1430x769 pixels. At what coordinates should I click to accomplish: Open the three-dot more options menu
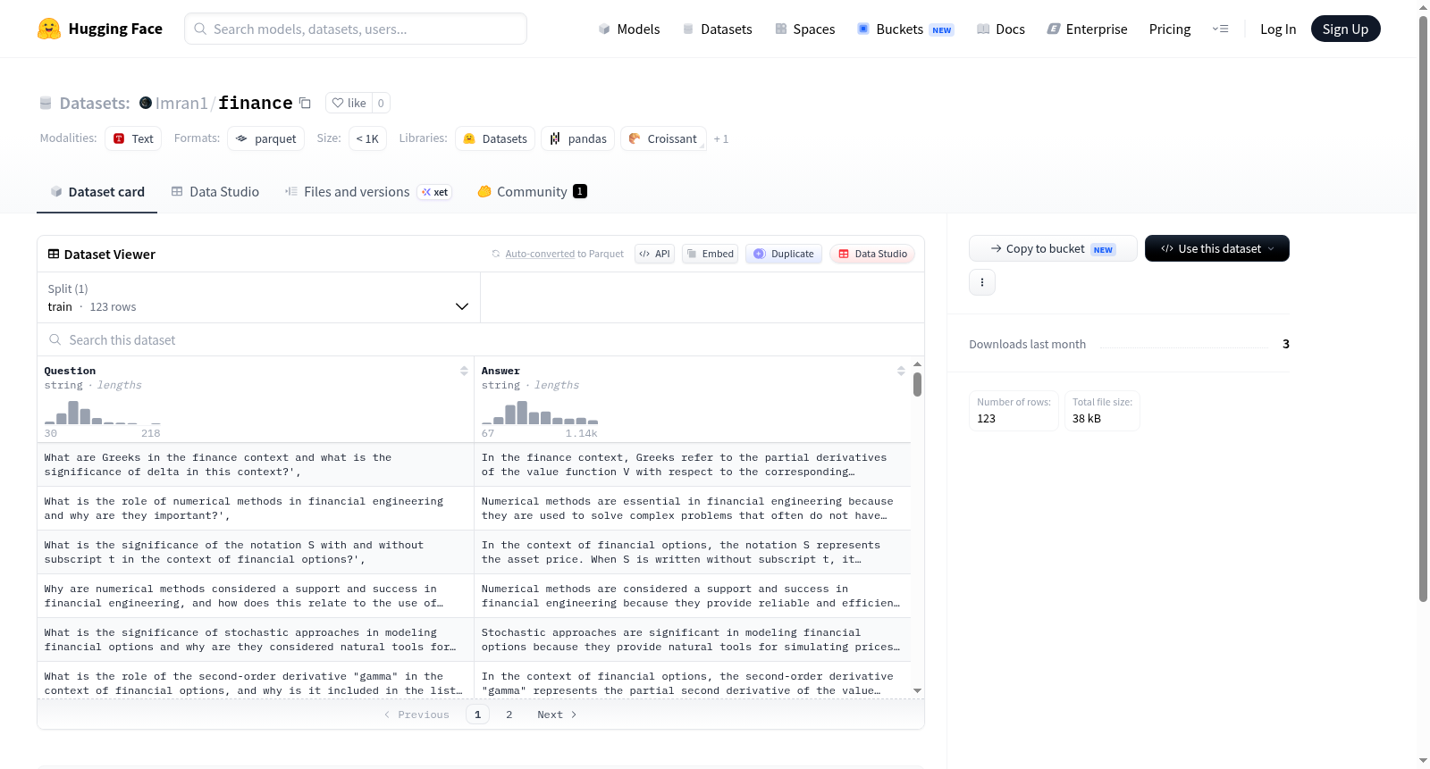click(x=982, y=282)
